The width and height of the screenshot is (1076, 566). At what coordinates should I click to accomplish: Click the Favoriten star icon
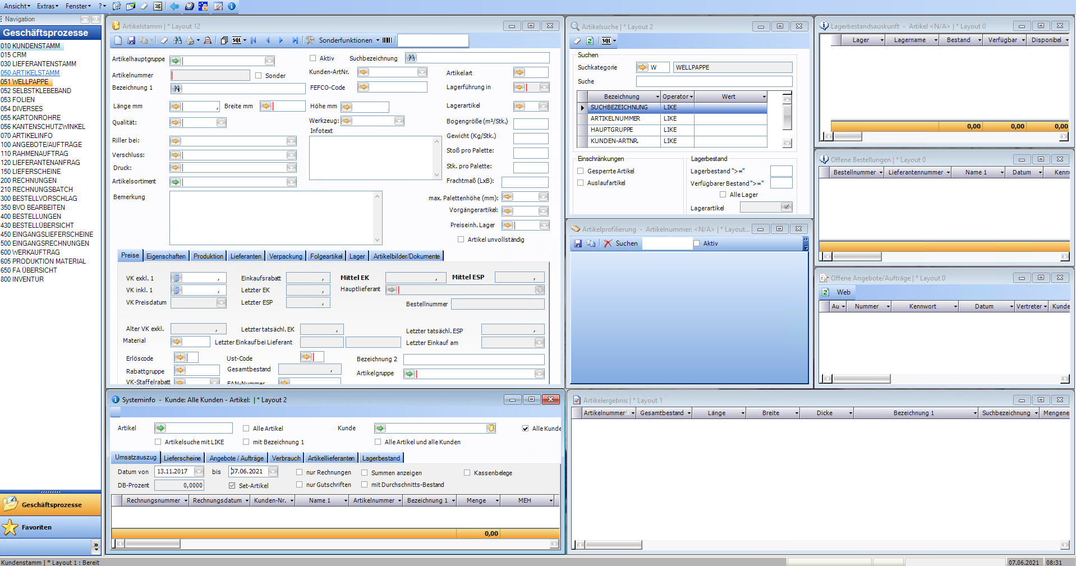click(x=10, y=527)
